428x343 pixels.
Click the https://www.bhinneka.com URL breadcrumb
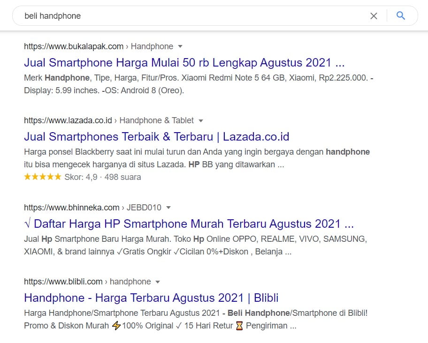point(72,208)
